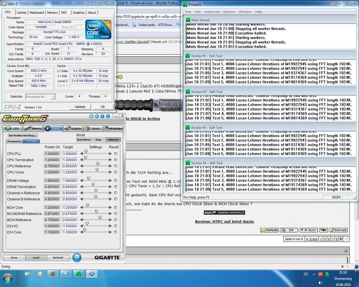Viewport: 359px width, 287px height.
Task: Click the CPU Vcore target value 1.25625V
Action: tap(70, 172)
